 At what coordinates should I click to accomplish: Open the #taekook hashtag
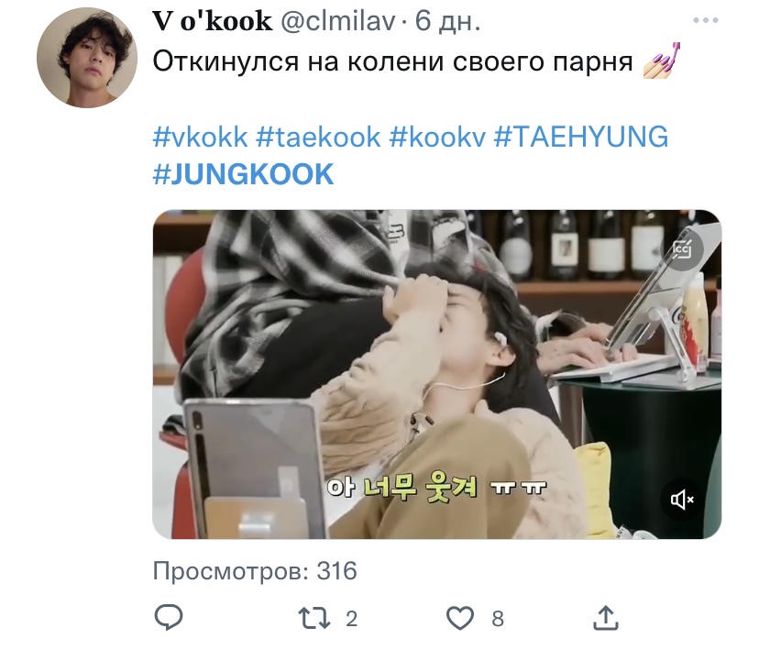(318, 137)
